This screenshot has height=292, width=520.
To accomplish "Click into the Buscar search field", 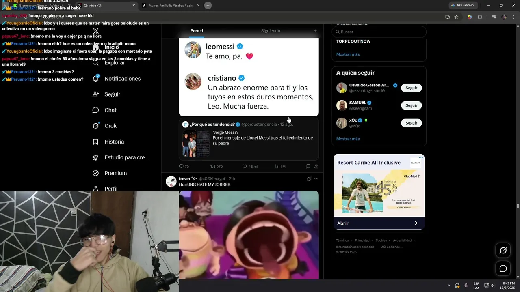I will tap(379, 32).
